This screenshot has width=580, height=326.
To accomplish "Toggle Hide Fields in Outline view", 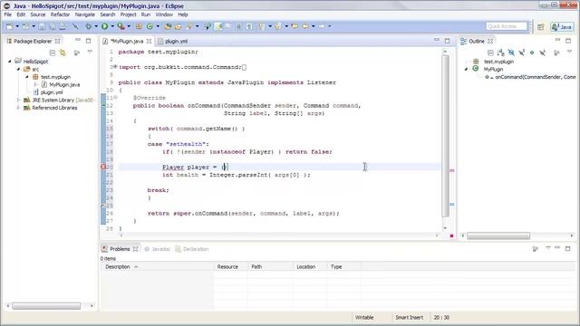I will click(x=511, y=53).
